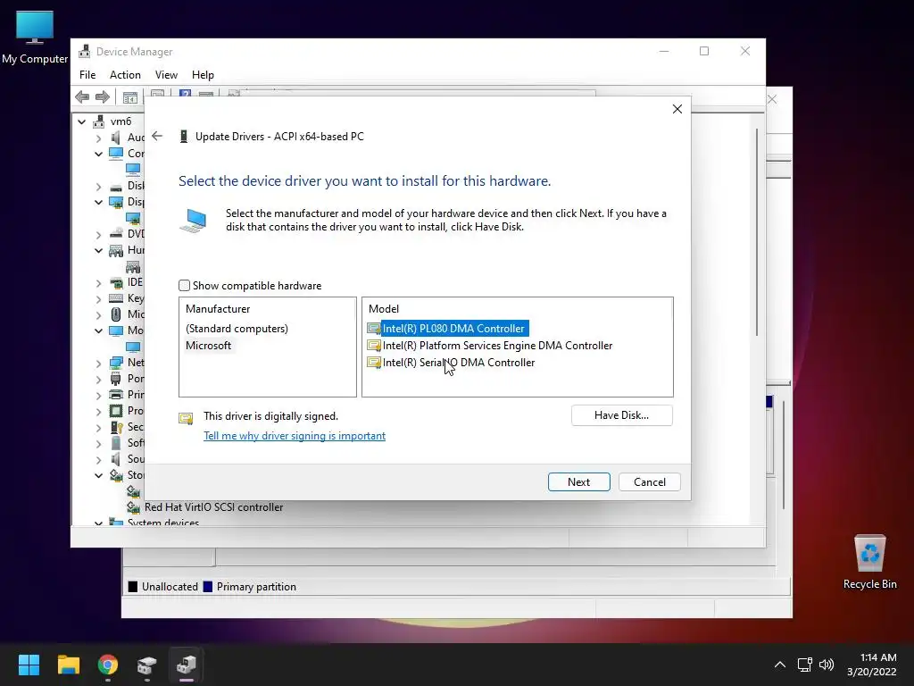This screenshot has width=914, height=686.
Task: Open the File menu
Action: [x=87, y=75]
